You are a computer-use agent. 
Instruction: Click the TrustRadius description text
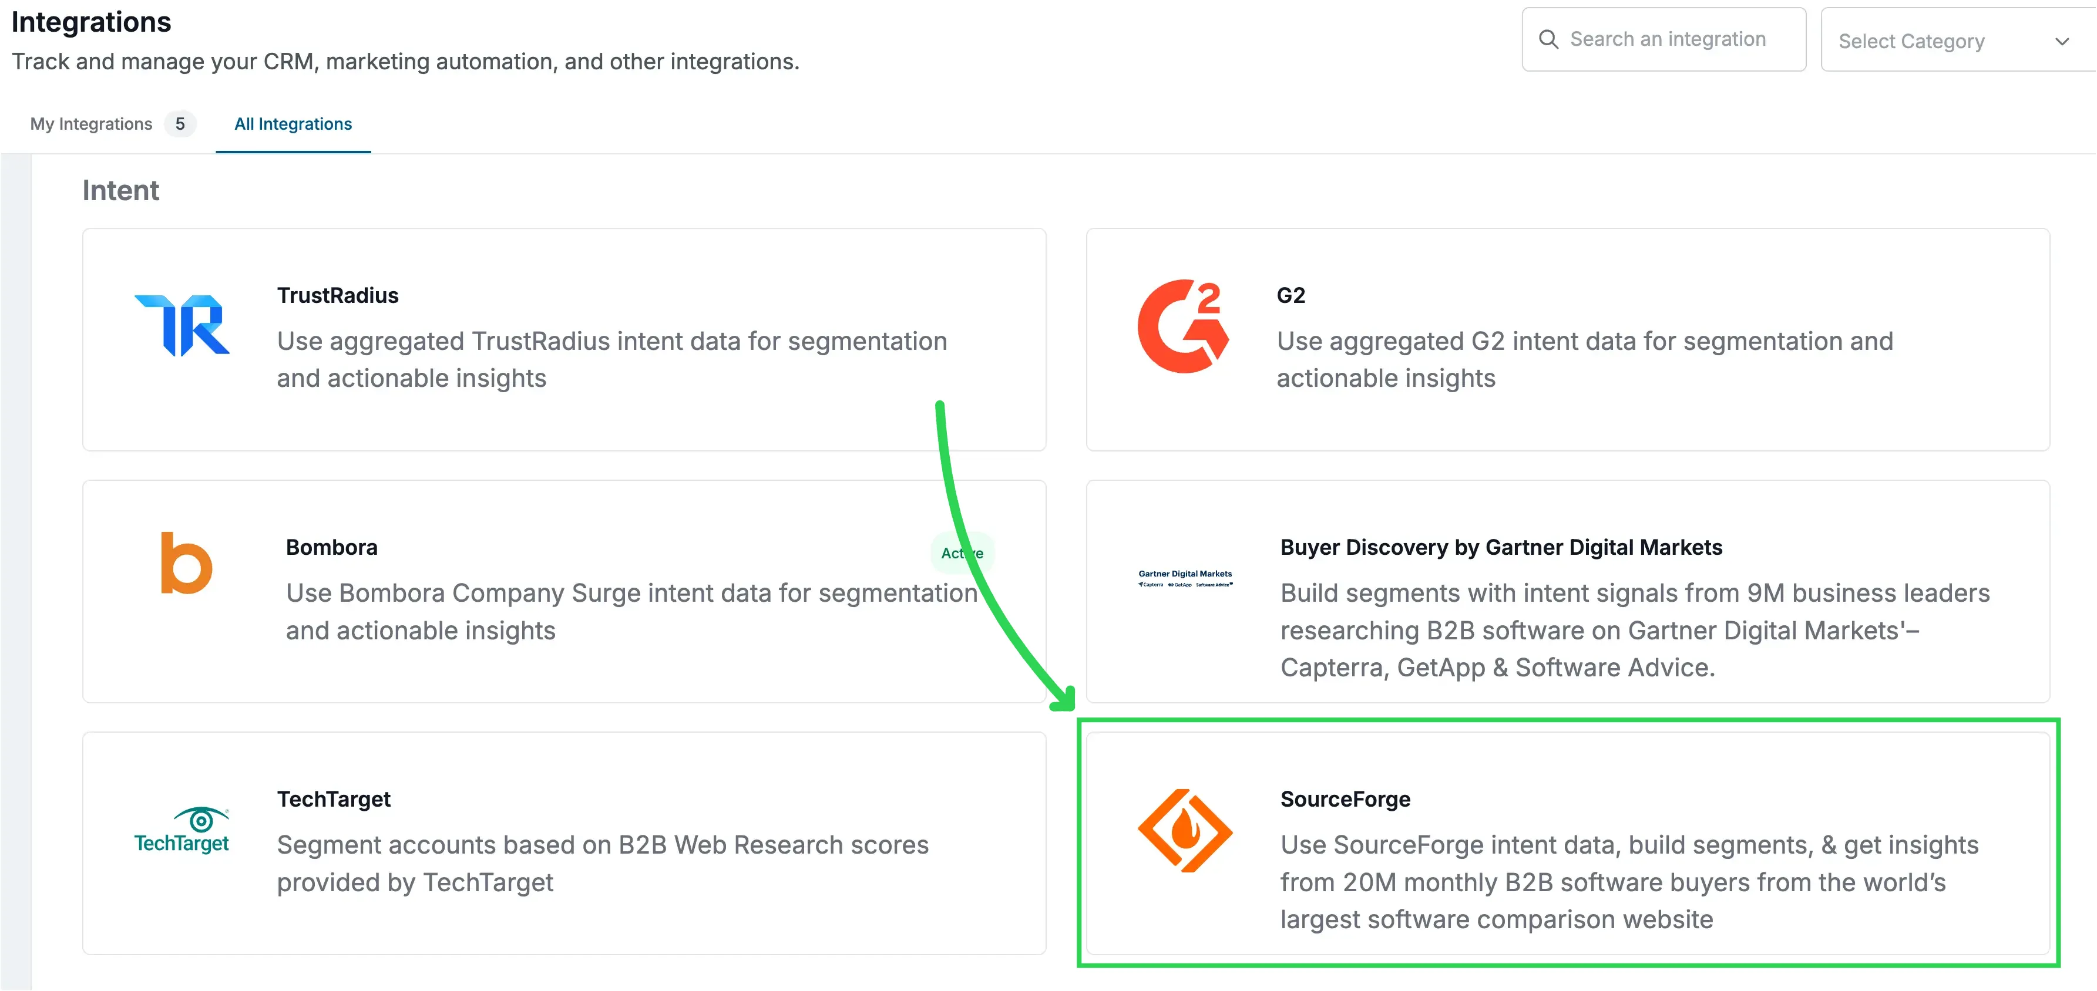(612, 360)
